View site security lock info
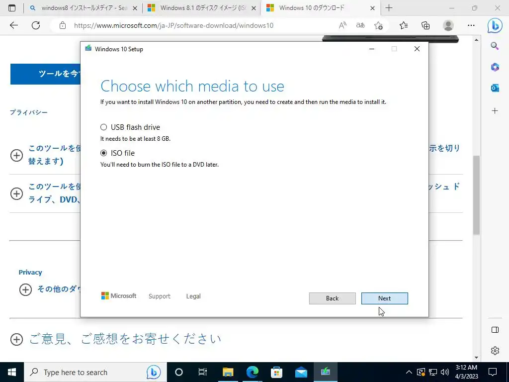 [x=63, y=25]
